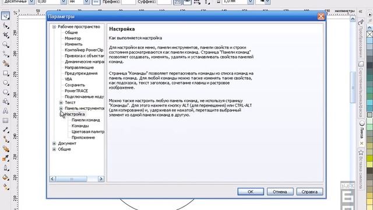Open the 1,0 мм outline width dropdown

tap(250, 2)
